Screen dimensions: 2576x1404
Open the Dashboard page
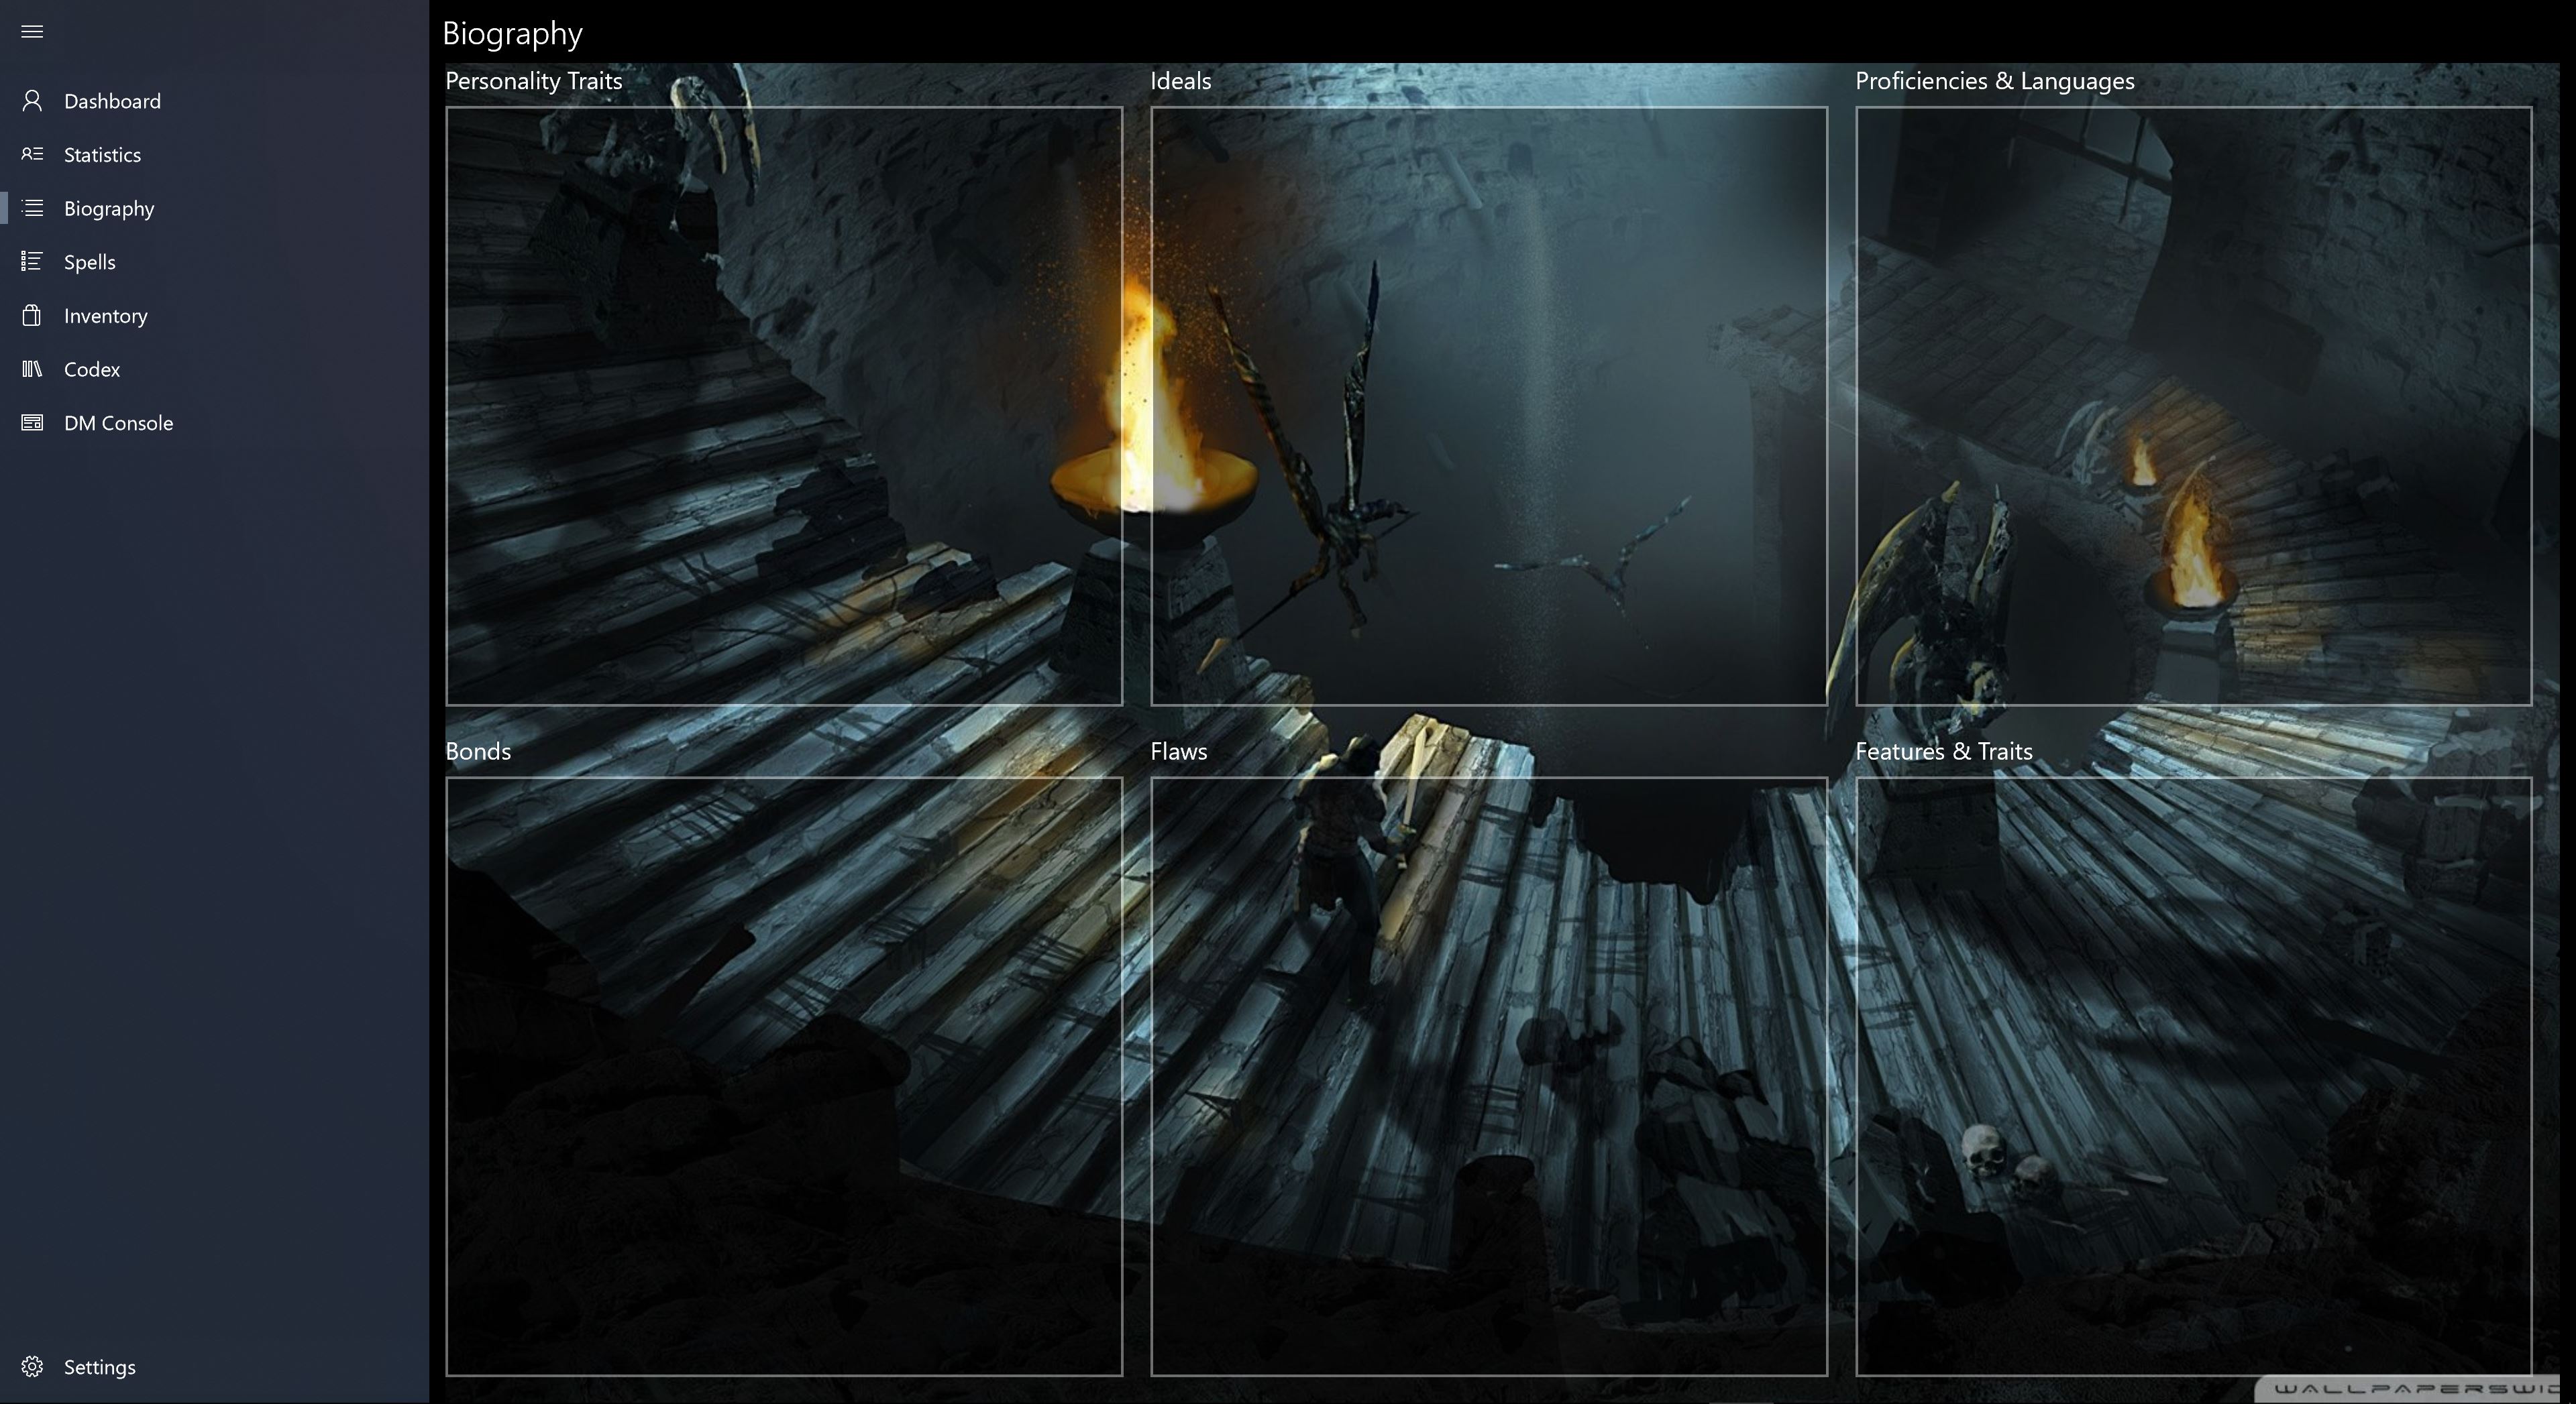112,101
